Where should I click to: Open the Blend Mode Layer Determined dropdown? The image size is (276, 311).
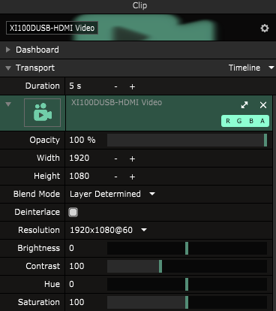click(x=112, y=194)
